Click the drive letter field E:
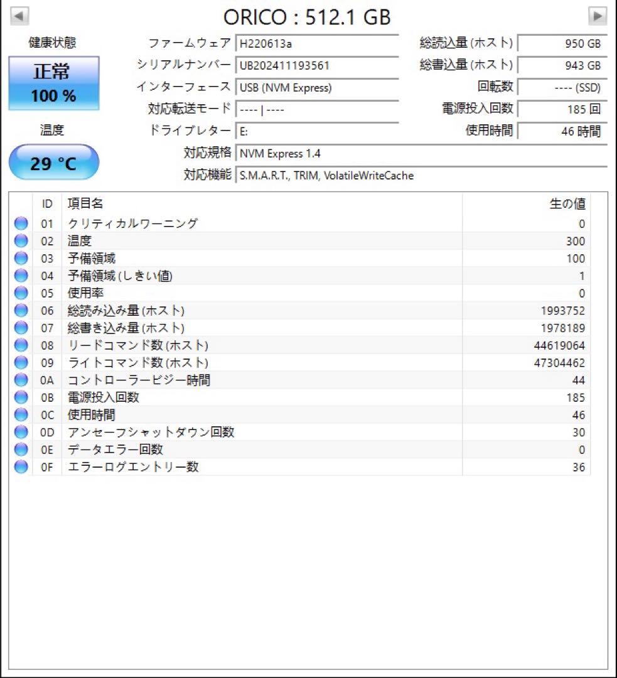This screenshot has width=617, height=678. click(x=317, y=131)
